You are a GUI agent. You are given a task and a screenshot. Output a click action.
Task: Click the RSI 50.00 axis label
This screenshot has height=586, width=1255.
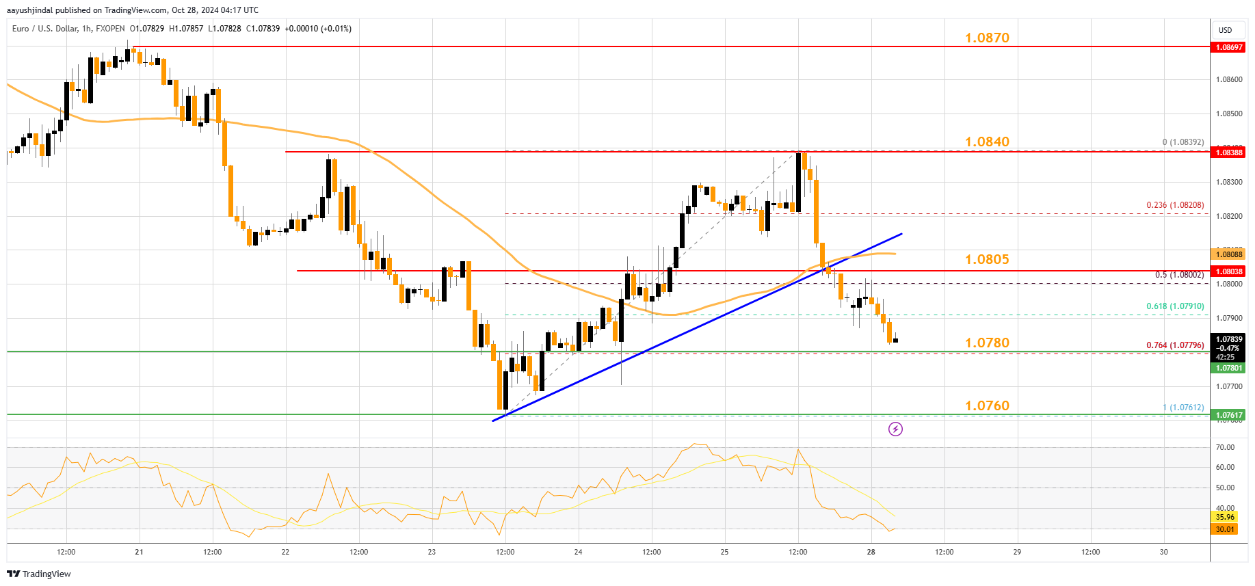tap(1225, 488)
